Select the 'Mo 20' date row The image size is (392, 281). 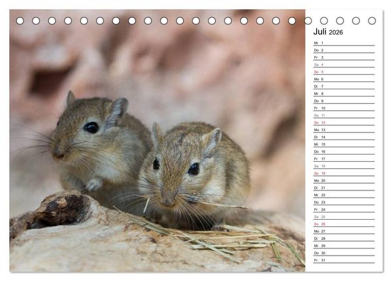point(344,181)
